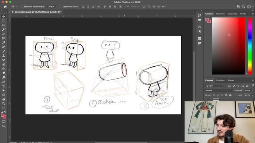Select the Spot Healing Brush tool
255x143 pixels.
4,47
